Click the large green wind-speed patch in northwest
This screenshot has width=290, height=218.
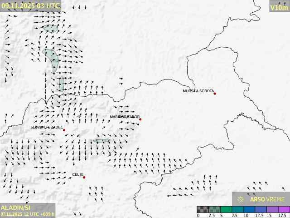(x=51, y=59)
